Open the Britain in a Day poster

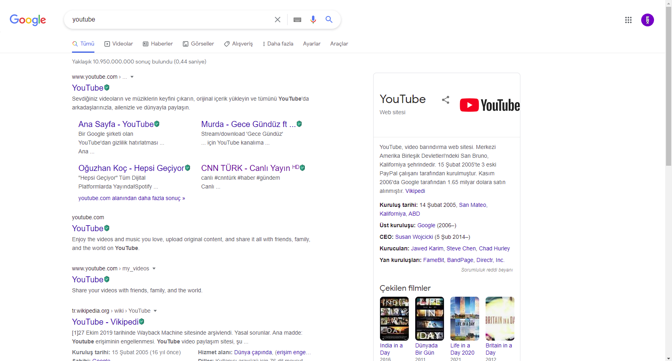[500, 319]
